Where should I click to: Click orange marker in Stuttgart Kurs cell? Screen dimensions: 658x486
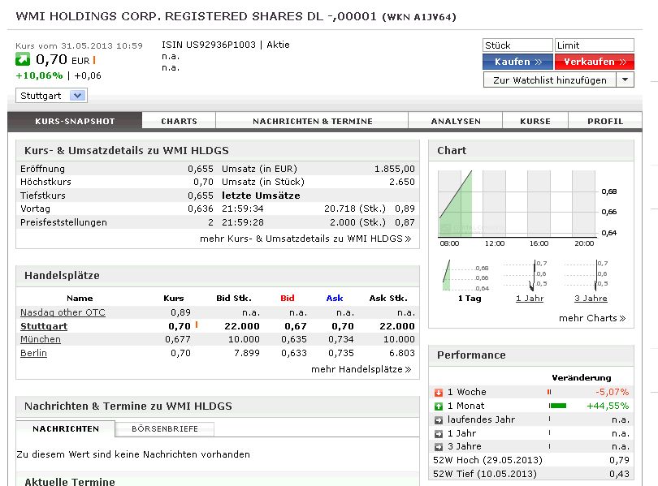197,325
